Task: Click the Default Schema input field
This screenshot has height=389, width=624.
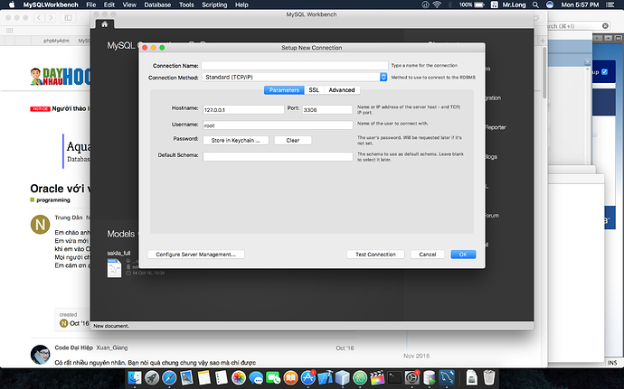Action: (x=278, y=156)
